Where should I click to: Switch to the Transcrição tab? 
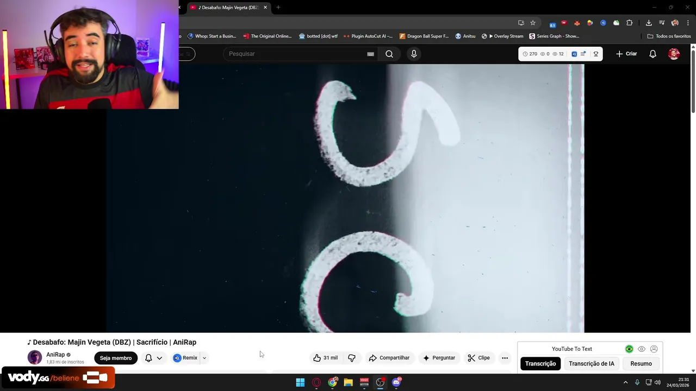(x=540, y=364)
